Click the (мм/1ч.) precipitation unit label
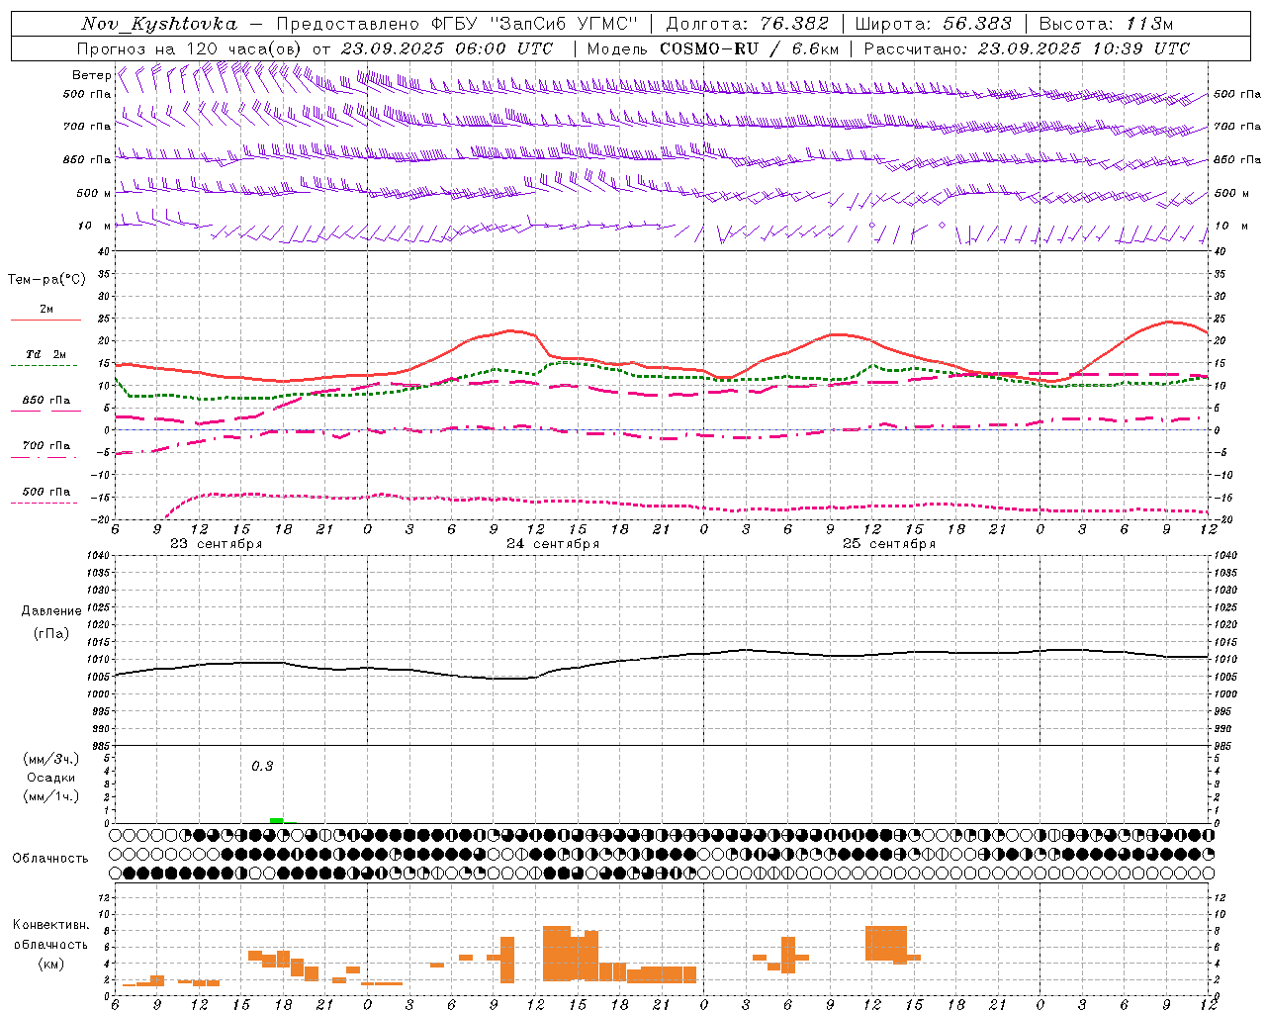Screen dimensions: 1266x1013 point(51,796)
